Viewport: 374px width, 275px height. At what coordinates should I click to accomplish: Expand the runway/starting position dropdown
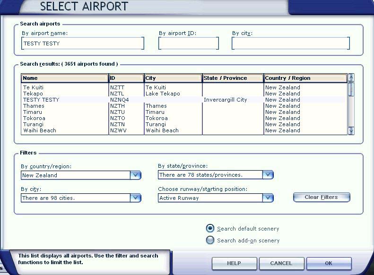(268, 198)
